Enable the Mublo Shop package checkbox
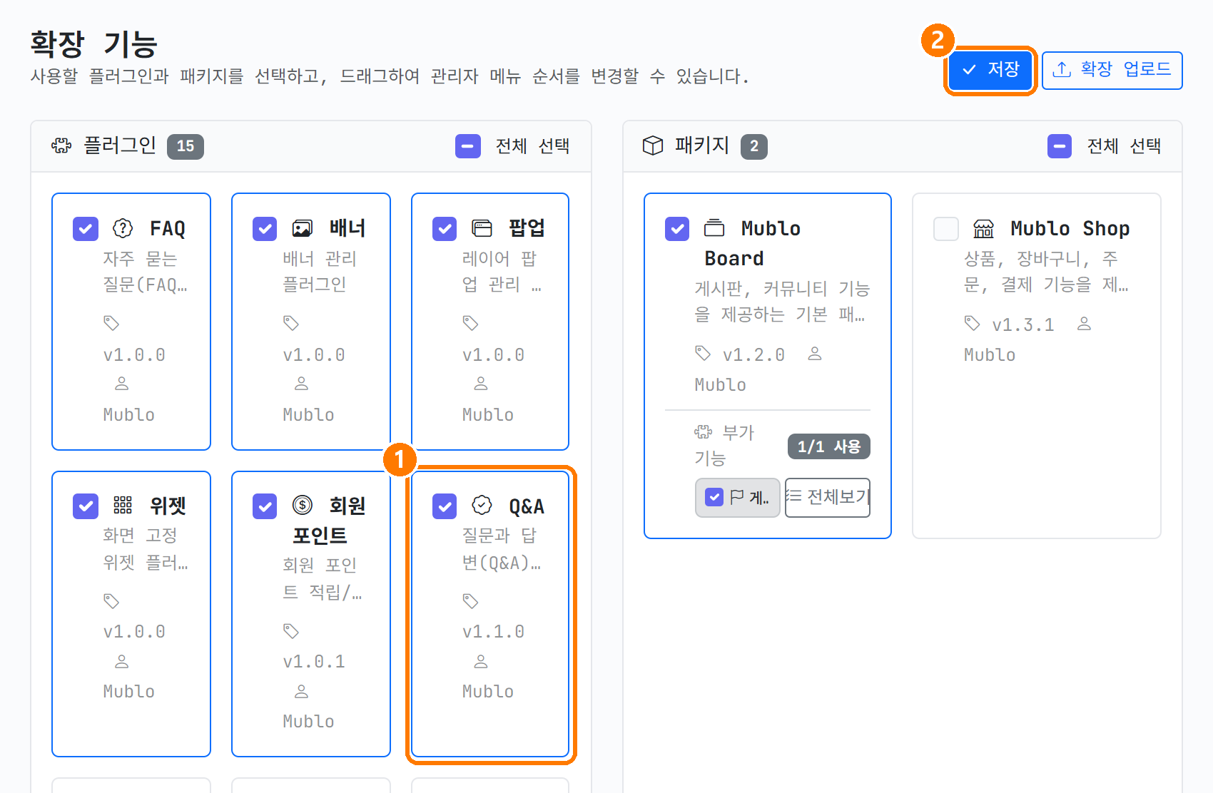Screen dimensions: 1213x793 (x=946, y=229)
